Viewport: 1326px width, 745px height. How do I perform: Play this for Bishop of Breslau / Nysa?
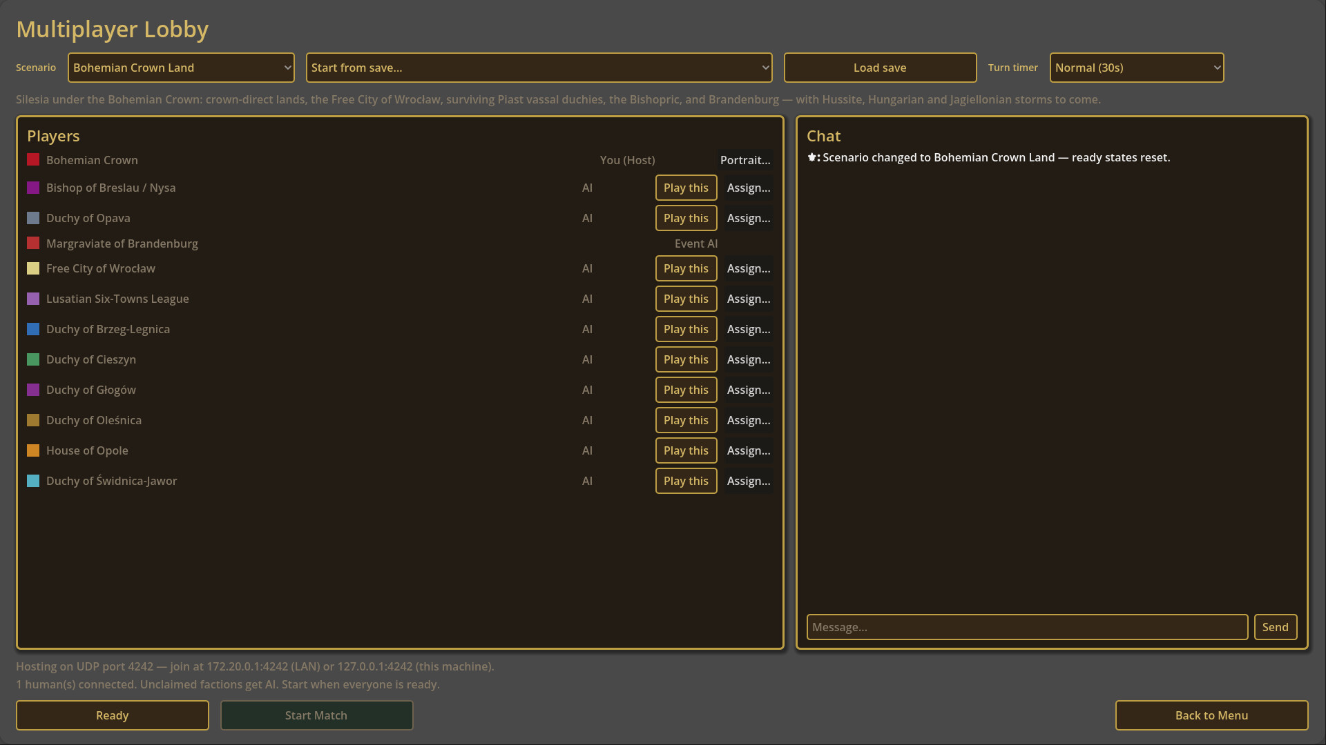pos(686,188)
